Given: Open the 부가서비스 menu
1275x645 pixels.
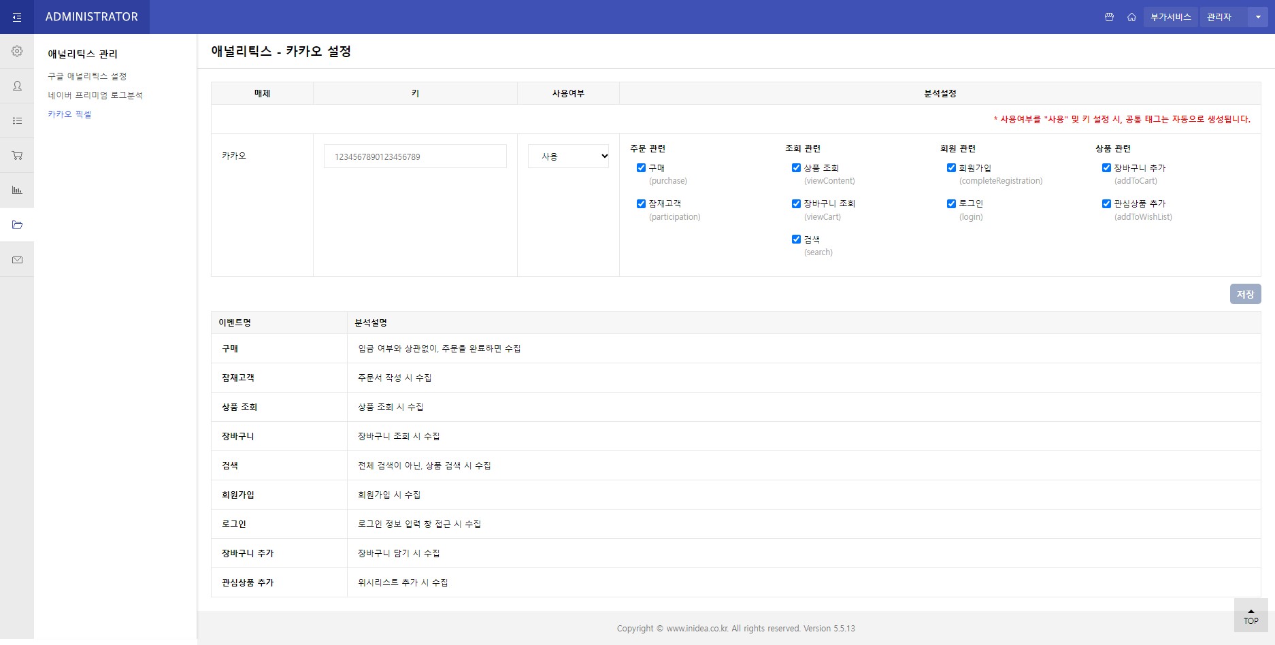Looking at the screenshot, I should tap(1170, 17).
